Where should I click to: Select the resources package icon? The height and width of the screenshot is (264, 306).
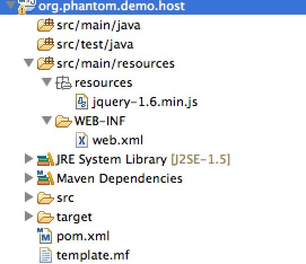[x=63, y=83]
